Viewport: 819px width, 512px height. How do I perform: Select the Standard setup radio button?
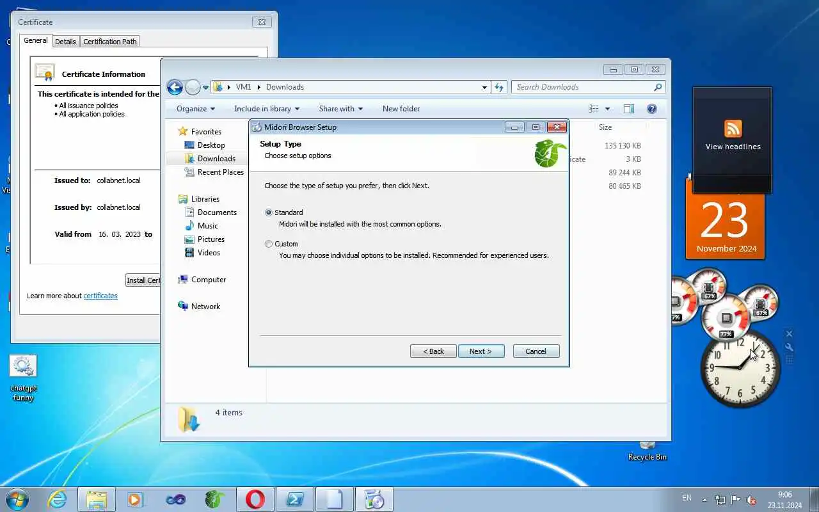269,212
